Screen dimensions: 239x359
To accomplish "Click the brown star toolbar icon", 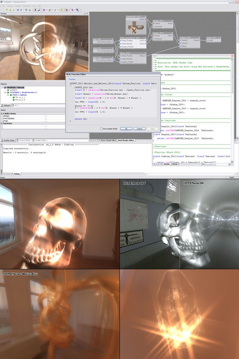I will point(67,10).
